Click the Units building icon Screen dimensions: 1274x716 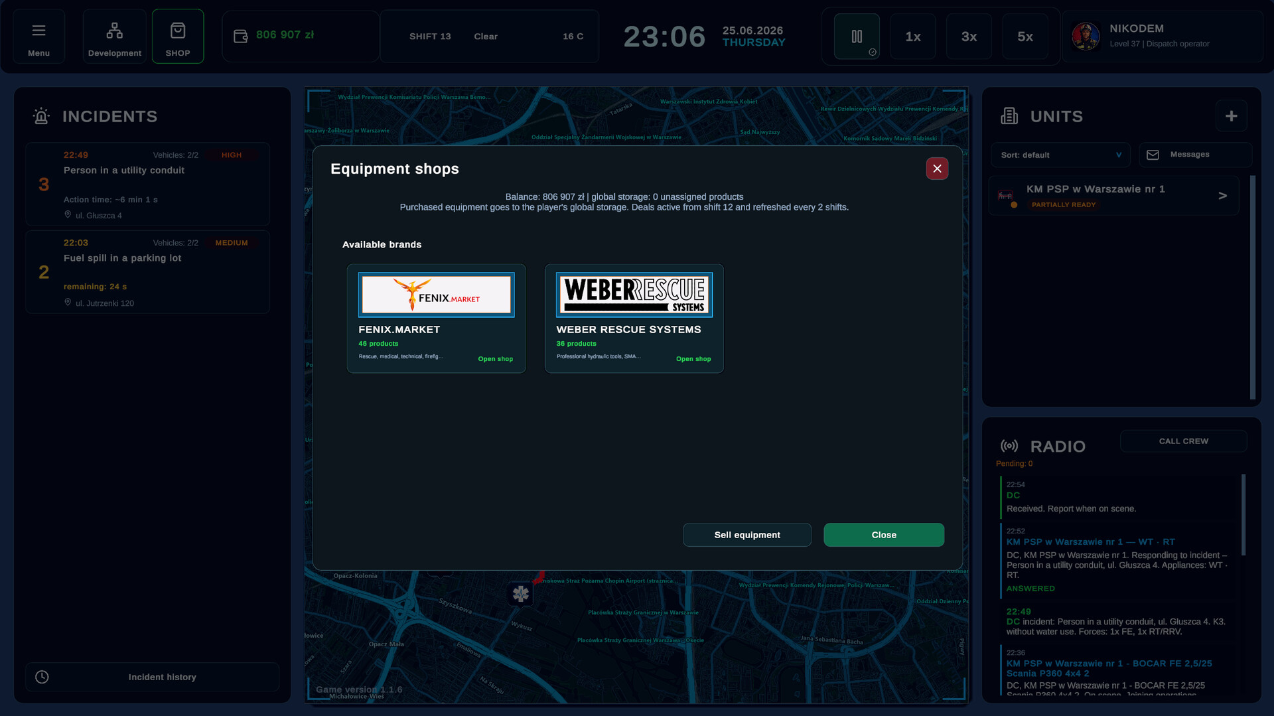click(1009, 116)
